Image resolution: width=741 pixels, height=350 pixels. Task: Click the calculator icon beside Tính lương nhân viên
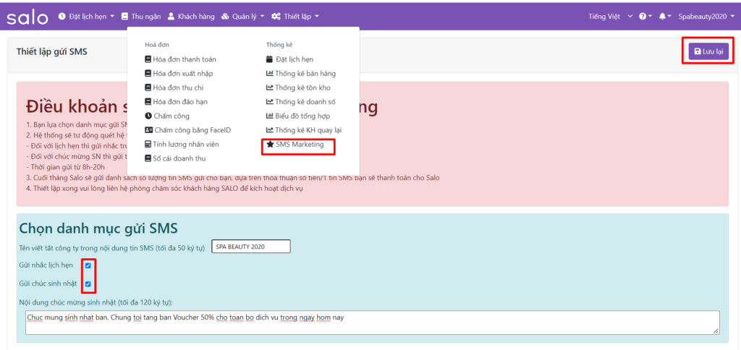coord(148,145)
